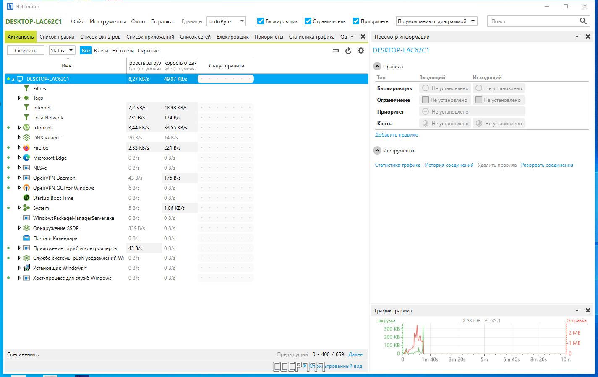Click the Добавить правило link

click(x=397, y=135)
